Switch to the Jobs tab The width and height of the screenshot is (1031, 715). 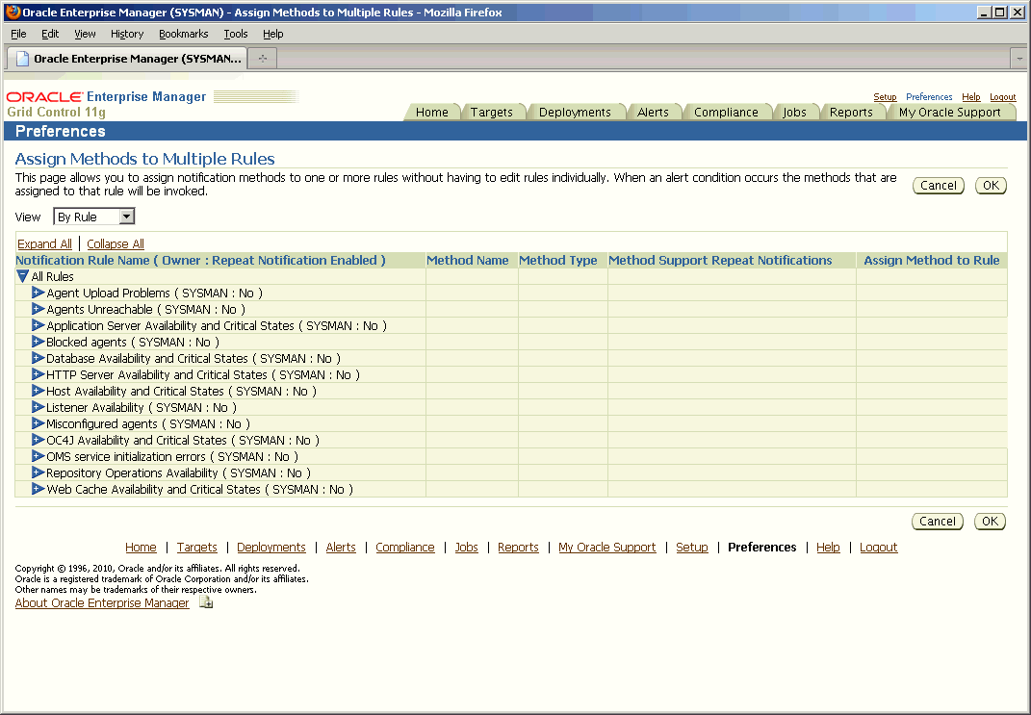click(794, 112)
